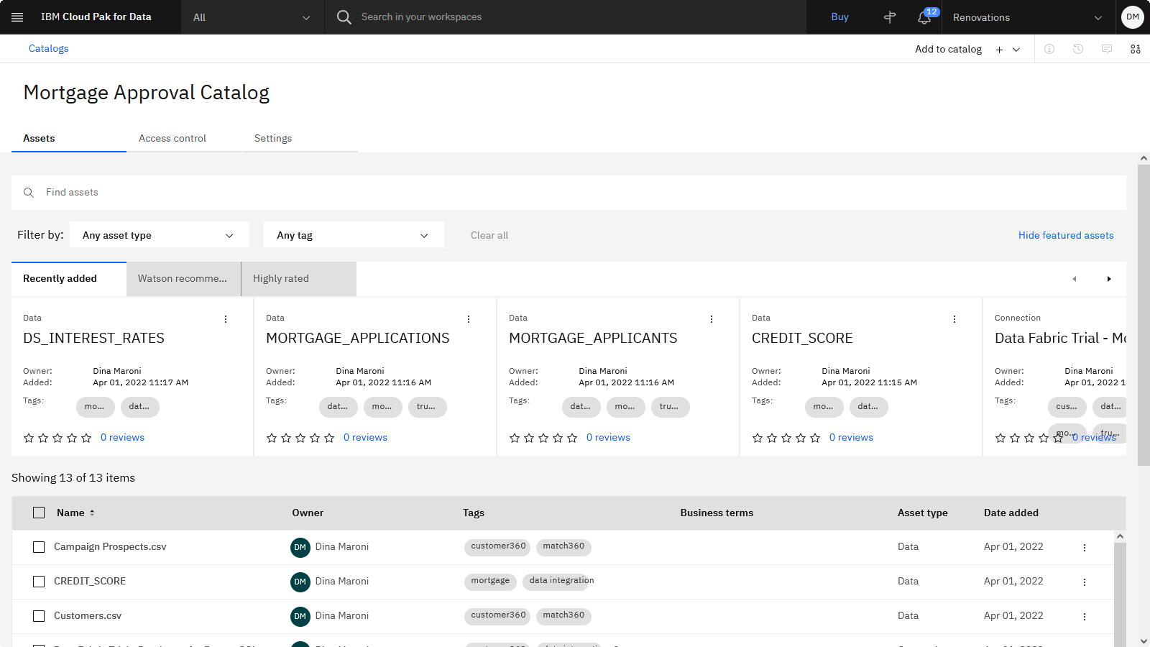This screenshot has width=1150, height=647.
Task: Click customer360 tag on Campaign Prospects row
Action: [498, 546]
